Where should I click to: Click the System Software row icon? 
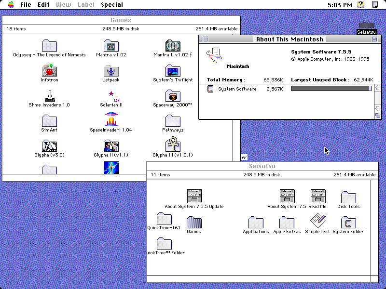point(210,89)
